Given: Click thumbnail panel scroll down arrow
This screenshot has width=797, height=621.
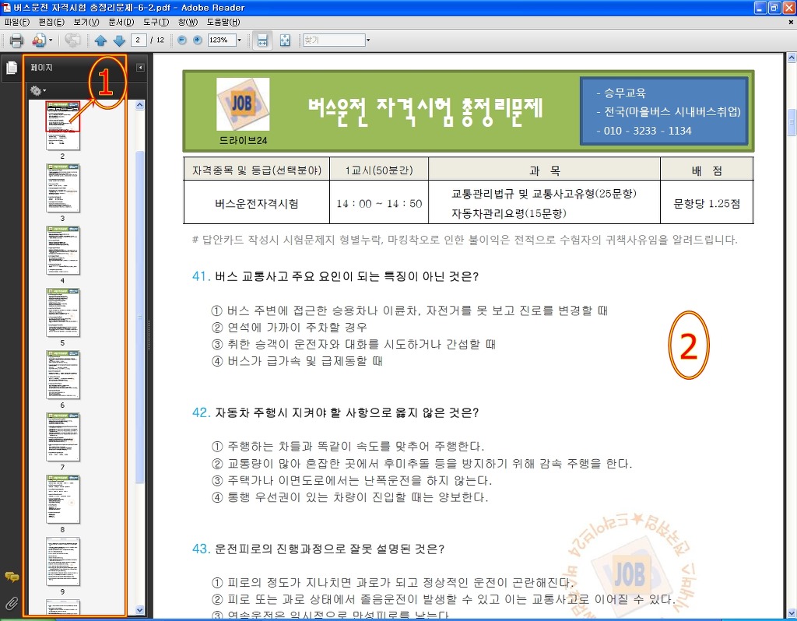Looking at the screenshot, I should (140, 610).
